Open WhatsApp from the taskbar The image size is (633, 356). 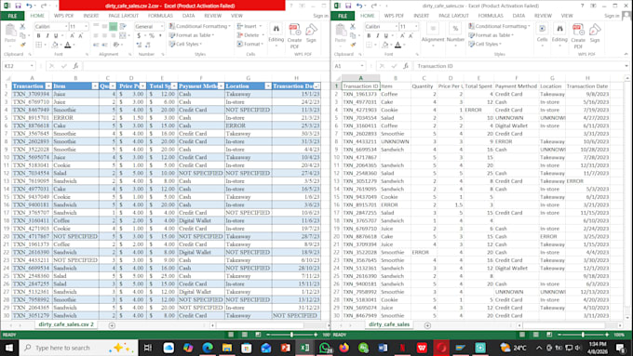(324, 348)
